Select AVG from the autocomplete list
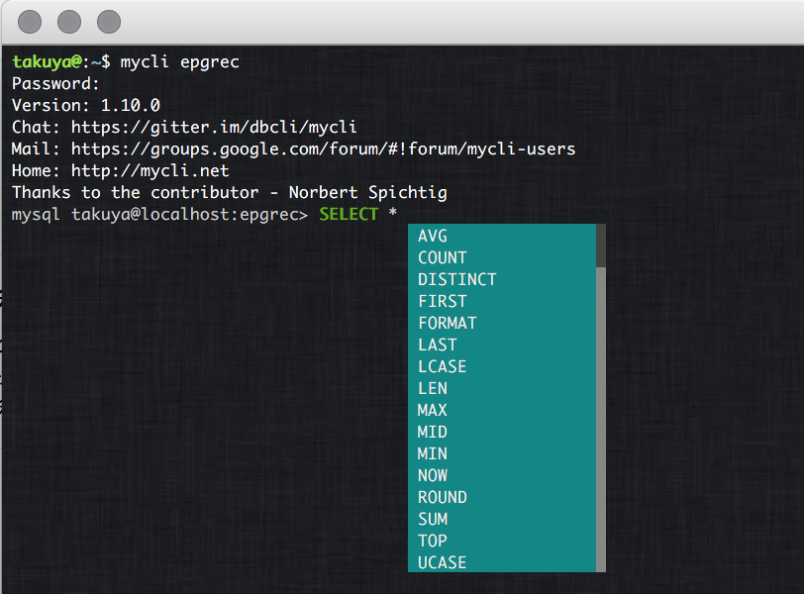This screenshot has height=594, width=804. tap(502, 236)
